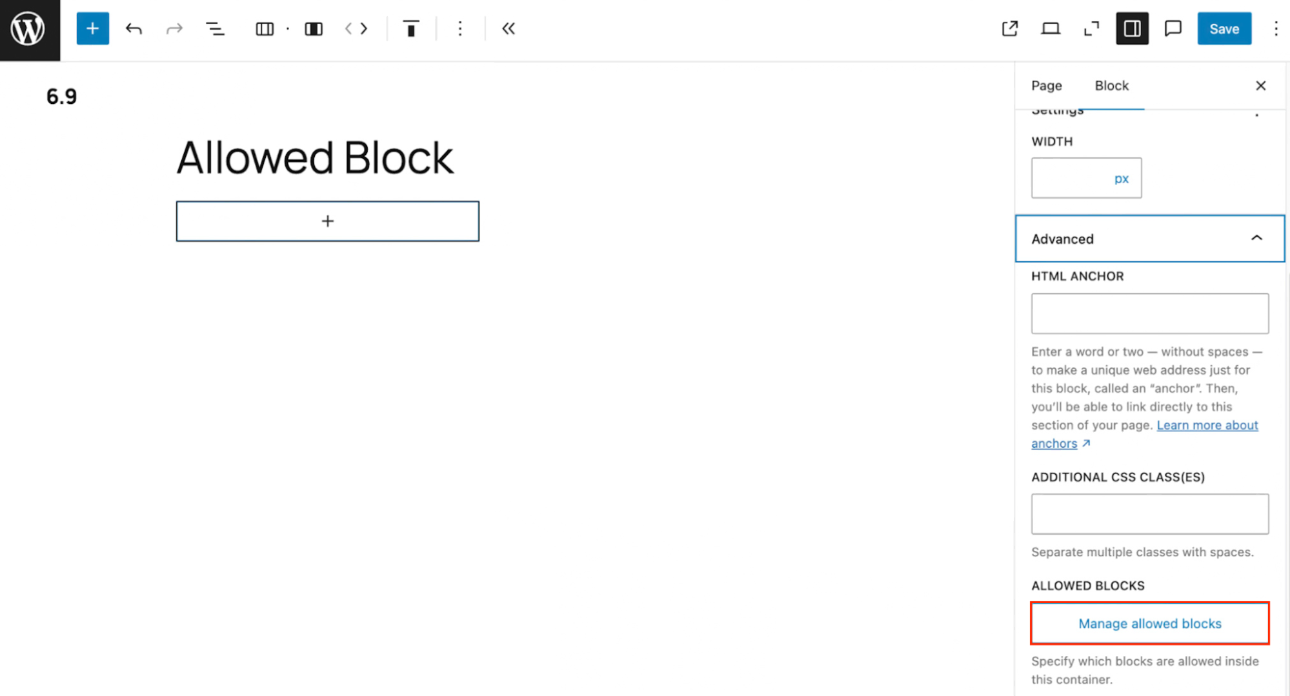Change vertical alignment using the alignment icon
The image size is (1290, 696).
(411, 28)
